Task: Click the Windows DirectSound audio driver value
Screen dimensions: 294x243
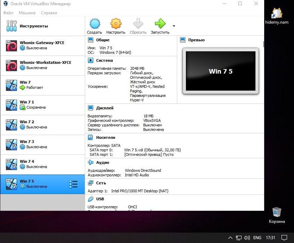Action: coord(143,170)
